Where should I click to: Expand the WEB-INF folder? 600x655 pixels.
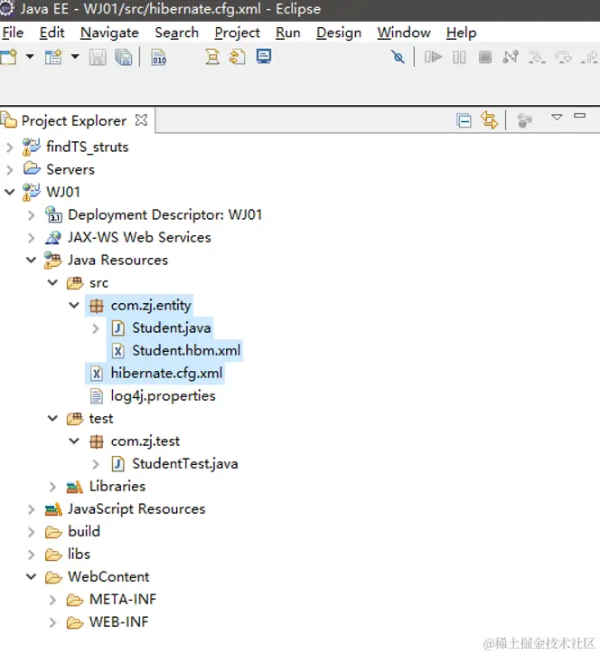pyautogui.click(x=52, y=622)
